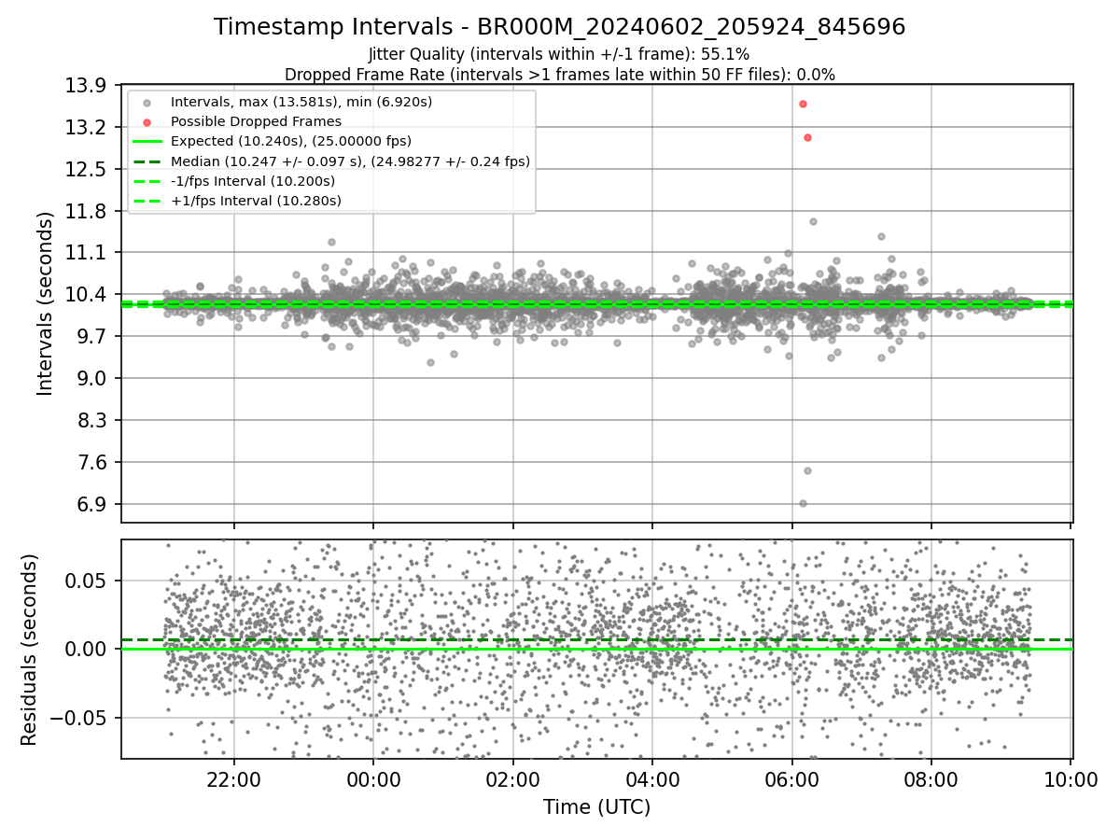
Task: Click the 13.2 y-axis tick label
Action: (x=88, y=127)
